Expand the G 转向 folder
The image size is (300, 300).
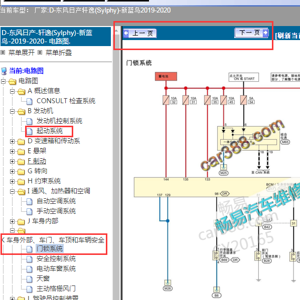12,171
